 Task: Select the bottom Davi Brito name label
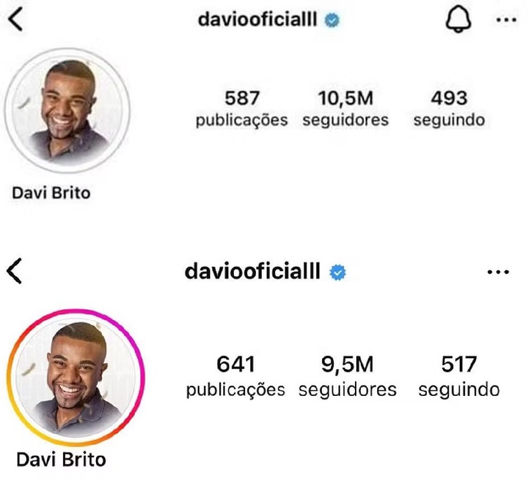point(61,460)
